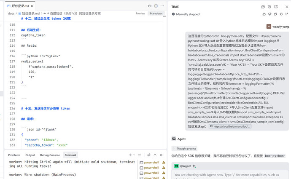
Task: Switch to the Problems tab
Action: tap(14, 155)
